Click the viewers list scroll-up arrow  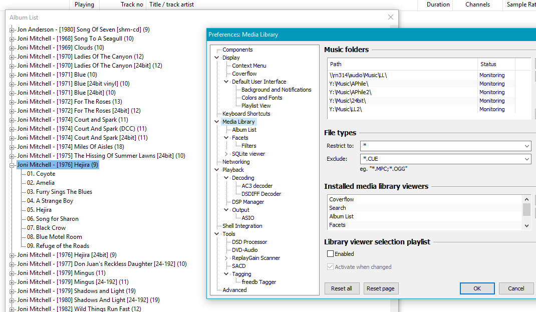(527, 199)
